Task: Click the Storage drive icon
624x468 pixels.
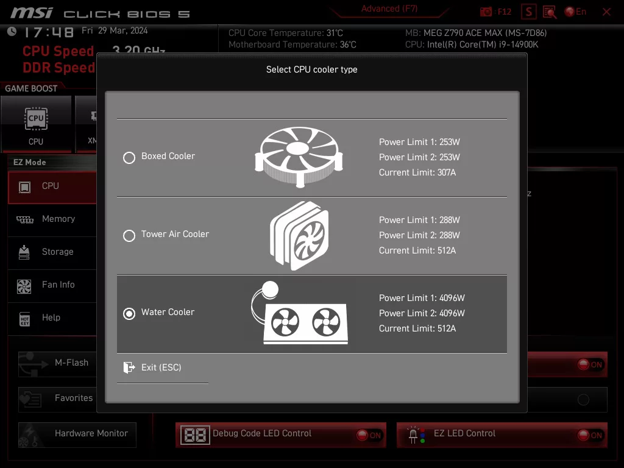Action: tap(24, 252)
